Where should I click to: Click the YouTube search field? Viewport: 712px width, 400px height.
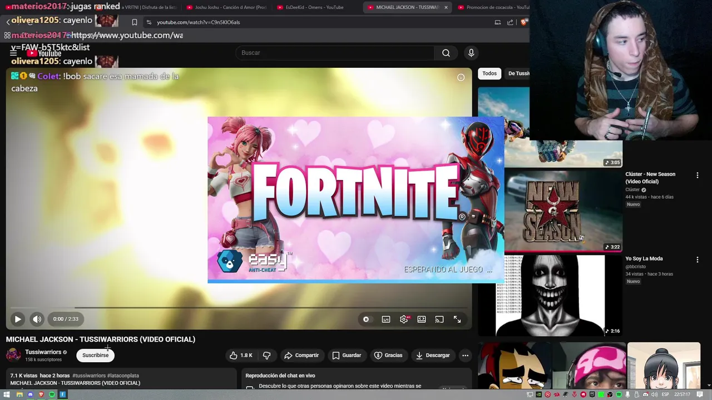335,53
